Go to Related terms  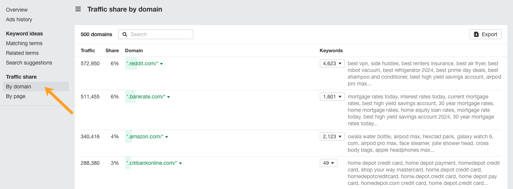pos(22,53)
